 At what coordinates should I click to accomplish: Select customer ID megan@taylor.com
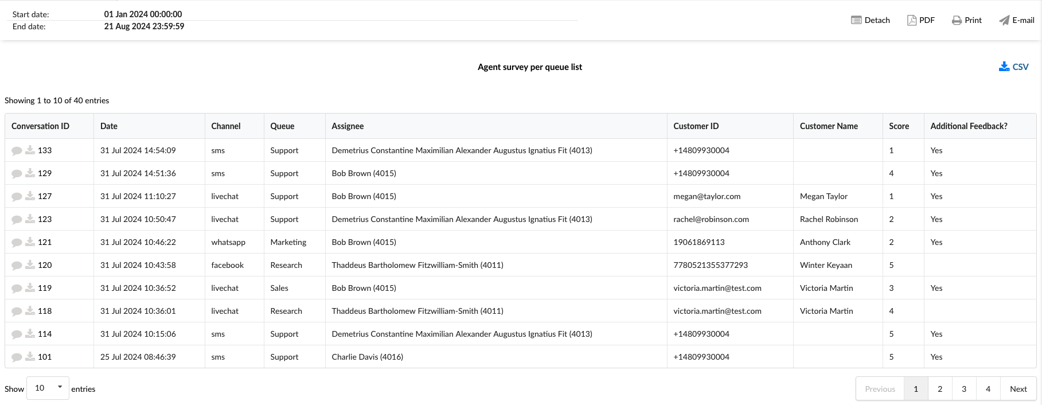pos(707,196)
